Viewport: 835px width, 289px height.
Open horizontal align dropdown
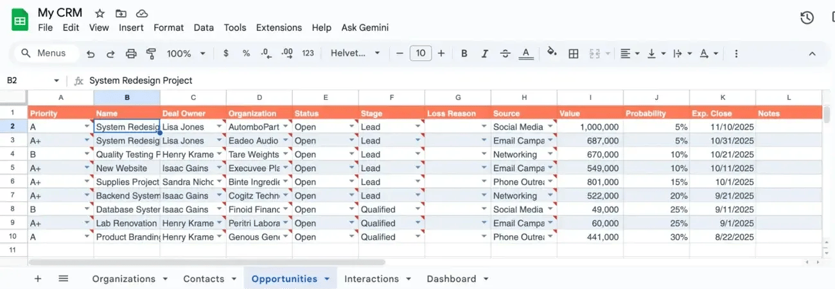tap(629, 54)
